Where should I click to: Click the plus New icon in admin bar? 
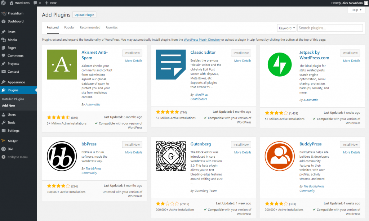coord(46,3)
